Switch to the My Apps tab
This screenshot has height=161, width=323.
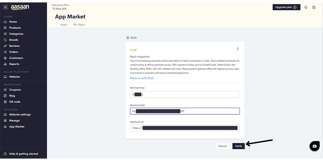79,25
